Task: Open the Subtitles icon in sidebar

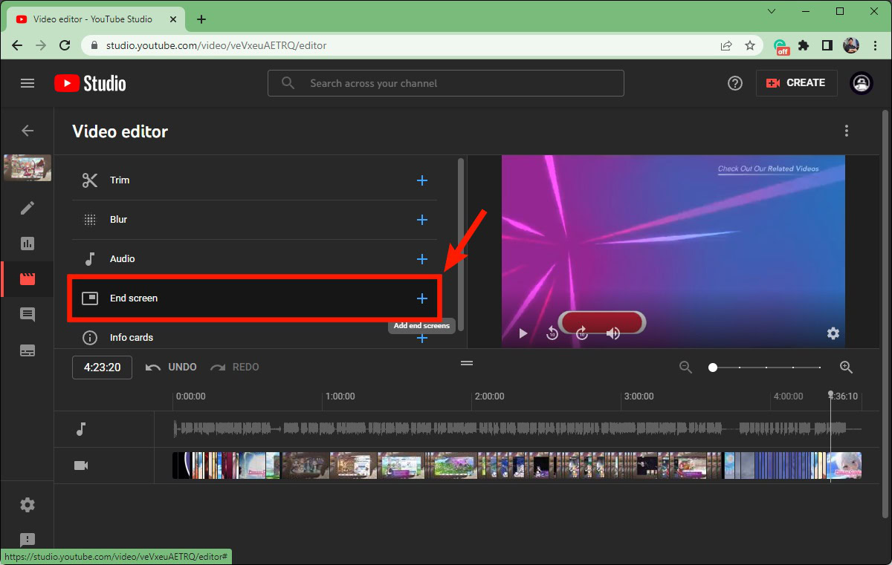Action: pyautogui.click(x=28, y=350)
